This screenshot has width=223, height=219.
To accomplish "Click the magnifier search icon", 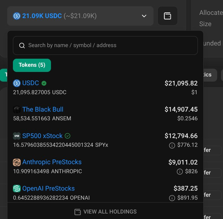I will [22, 46].
